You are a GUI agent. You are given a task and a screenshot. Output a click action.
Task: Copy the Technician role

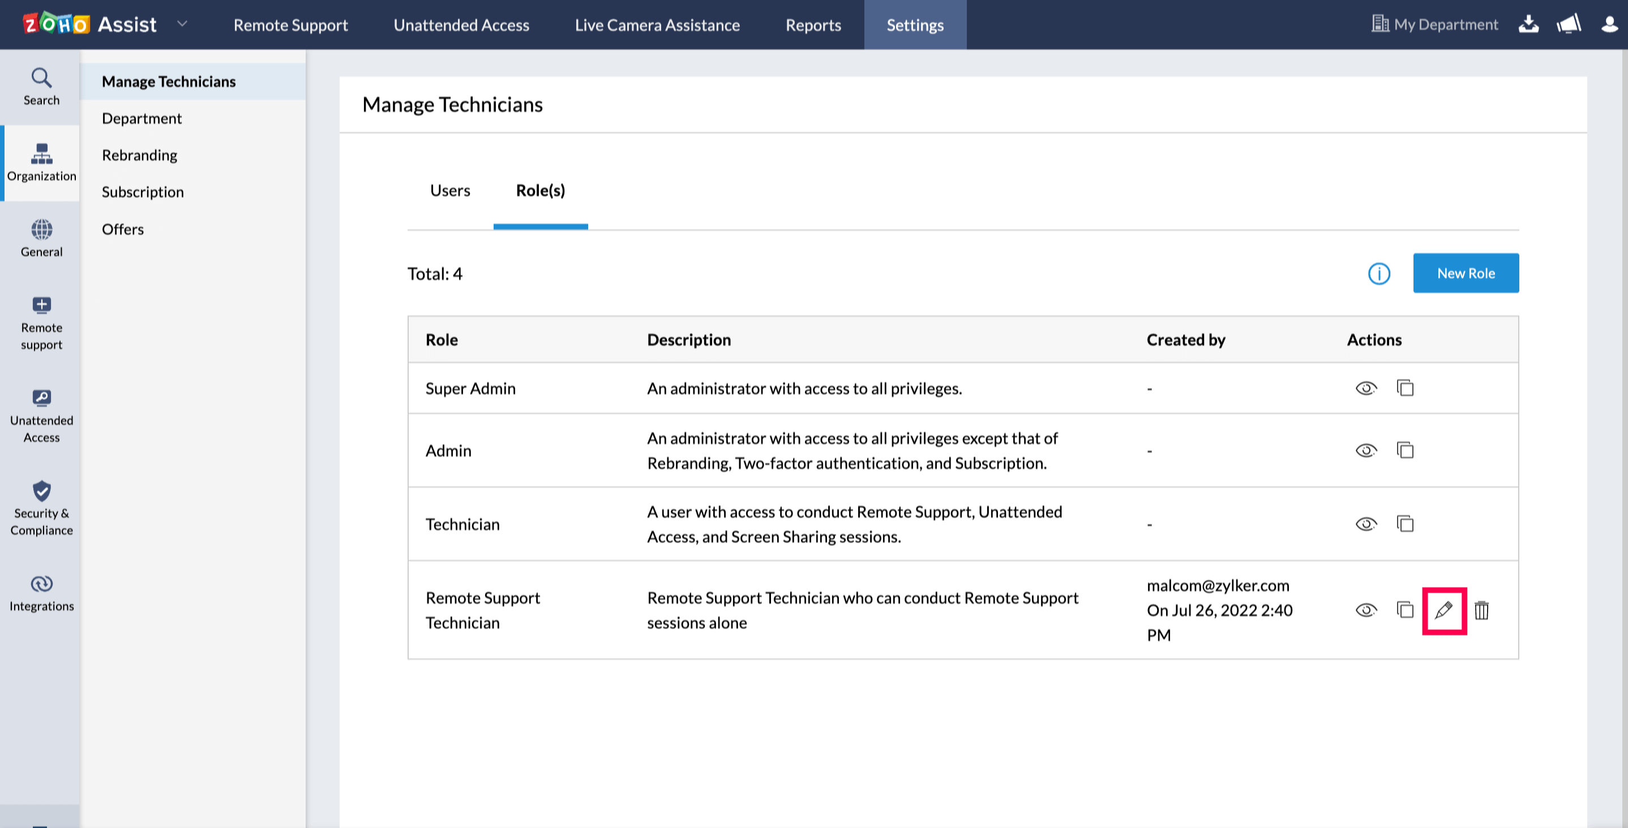click(1405, 524)
